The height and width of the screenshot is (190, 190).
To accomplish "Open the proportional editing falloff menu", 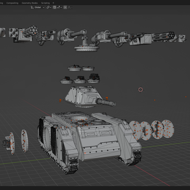I will (70, 7).
